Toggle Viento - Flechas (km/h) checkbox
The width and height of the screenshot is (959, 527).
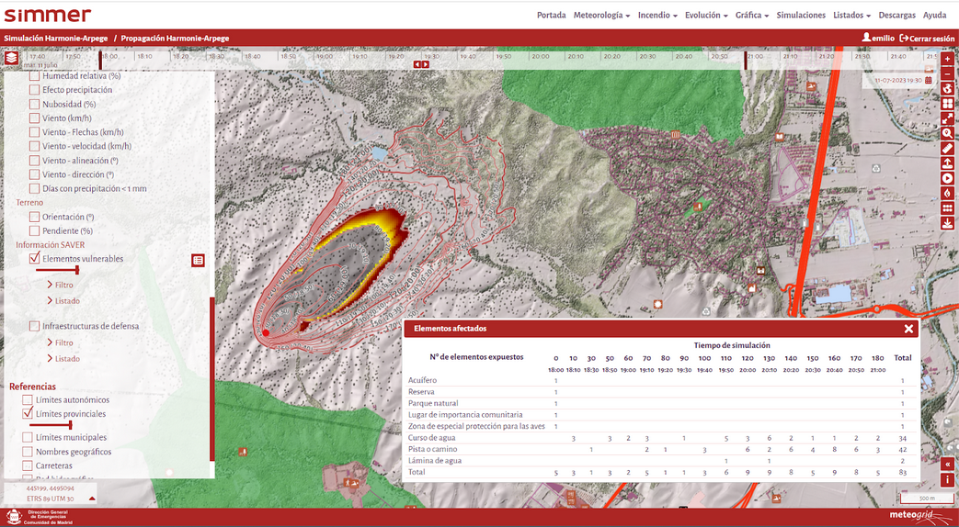tap(35, 132)
